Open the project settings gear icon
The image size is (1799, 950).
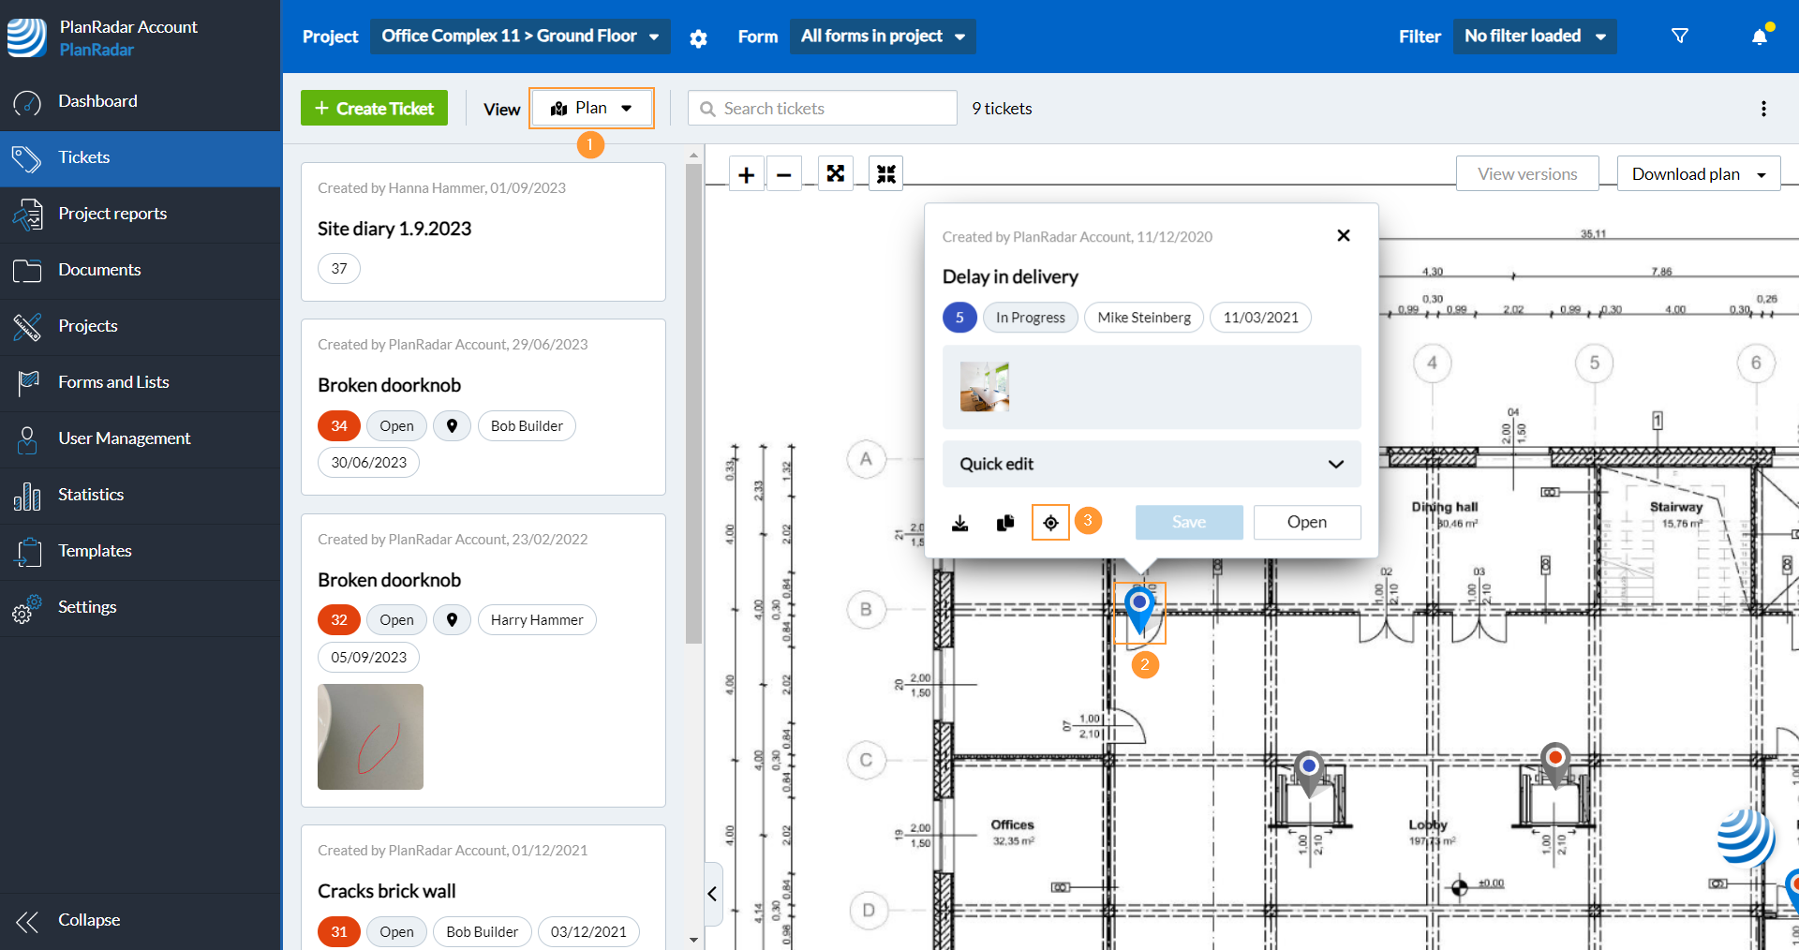click(x=699, y=38)
